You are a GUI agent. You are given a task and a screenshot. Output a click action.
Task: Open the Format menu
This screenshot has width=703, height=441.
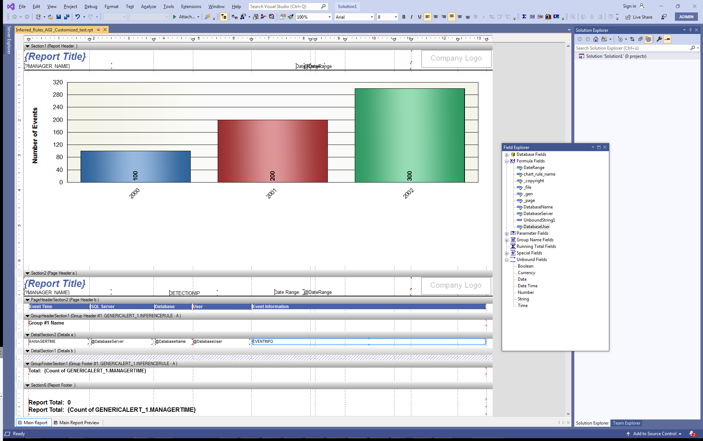(111, 7)
